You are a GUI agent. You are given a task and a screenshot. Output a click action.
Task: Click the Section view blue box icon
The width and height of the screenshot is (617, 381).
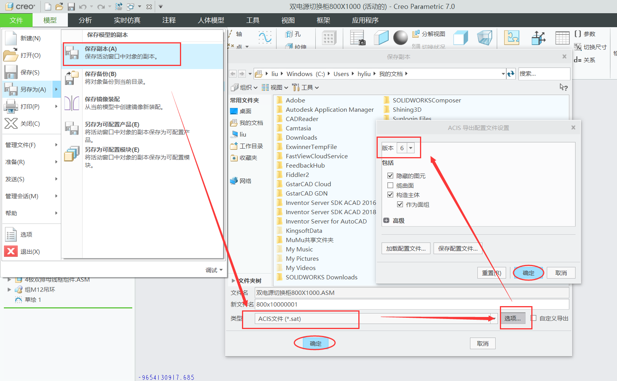click(x=381, y=38)
